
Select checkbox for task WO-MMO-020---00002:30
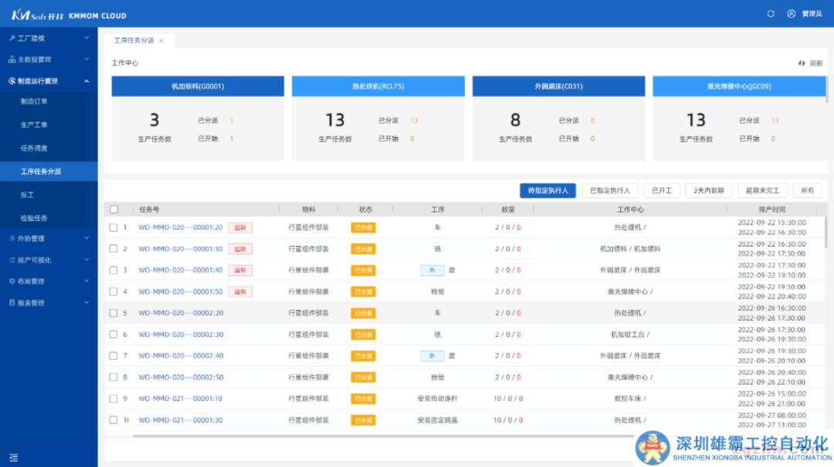point(114,334)
